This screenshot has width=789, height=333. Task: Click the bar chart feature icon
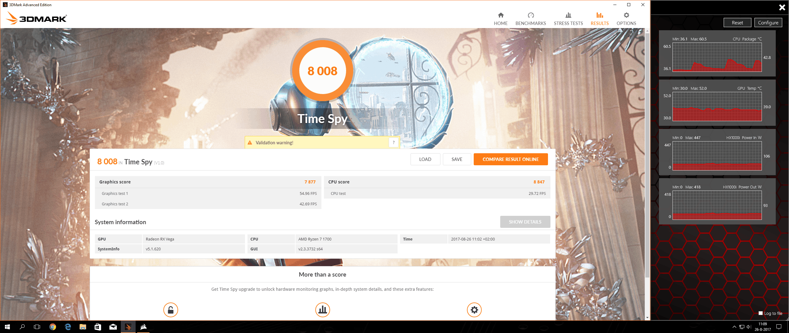[322, 310]
